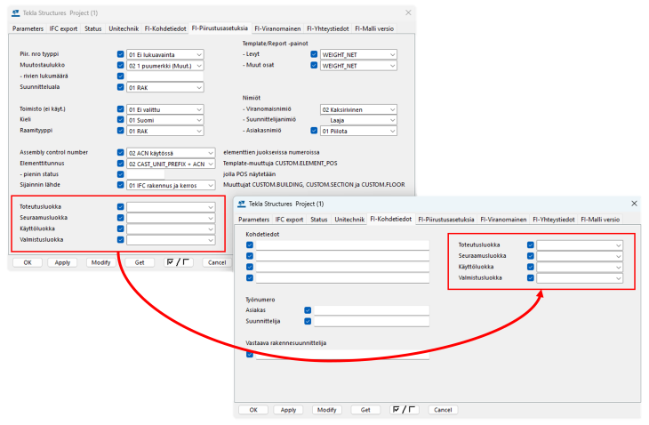Click Suunnittelija text field in front window
The height and width of the screenshot is (425, 649).
point(372,322)
